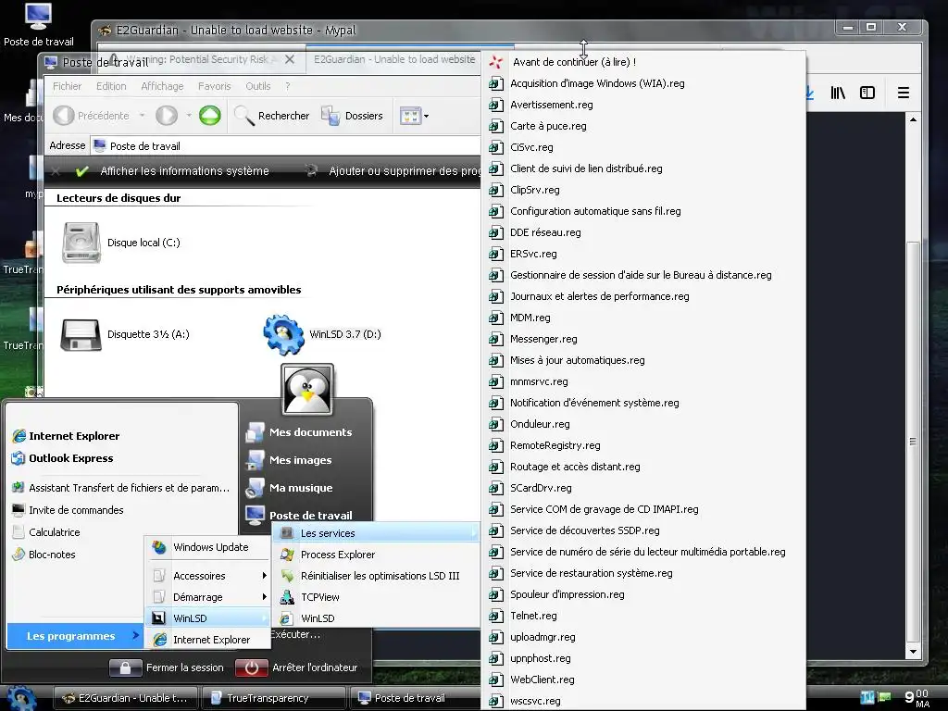Open WinLSD 3.7 (D:) drive
This screenshot has width=948, height=711.
click(x=322, y=333)
